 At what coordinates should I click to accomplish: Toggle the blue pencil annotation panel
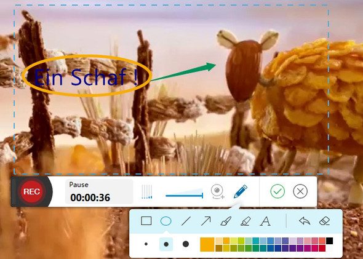coord(241,191)
